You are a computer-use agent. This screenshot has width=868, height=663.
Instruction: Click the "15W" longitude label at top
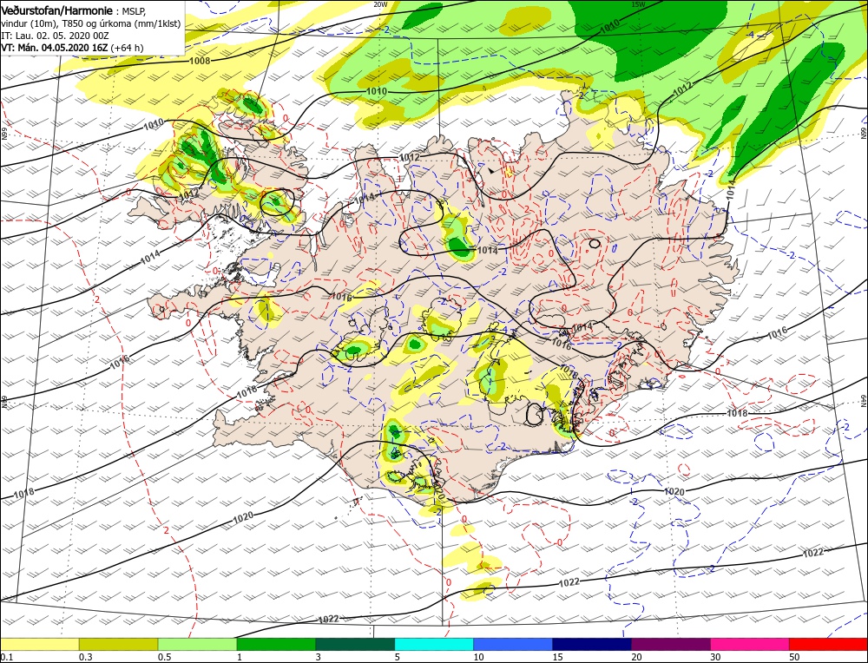coord(638,3)
